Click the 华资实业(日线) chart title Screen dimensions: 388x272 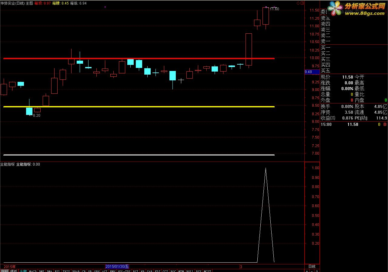12,3
